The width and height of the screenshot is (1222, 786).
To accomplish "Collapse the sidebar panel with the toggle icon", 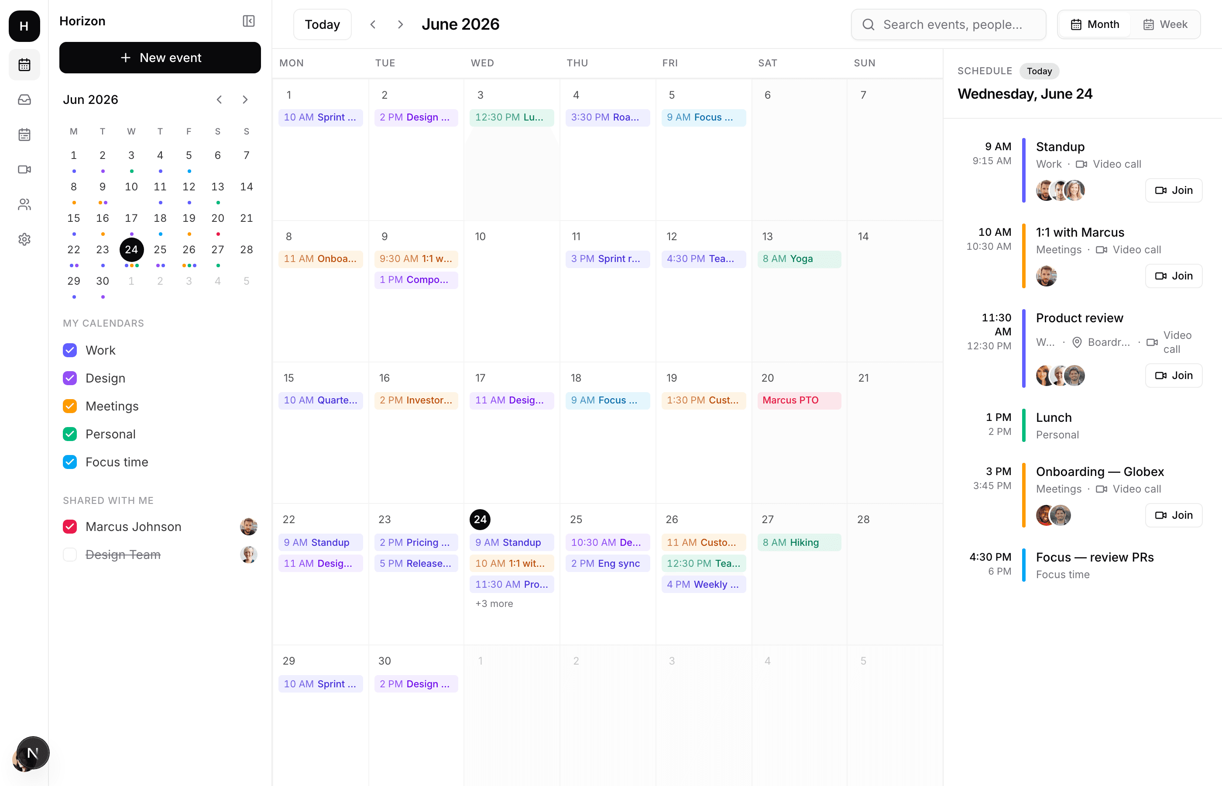I will [248, 21].
